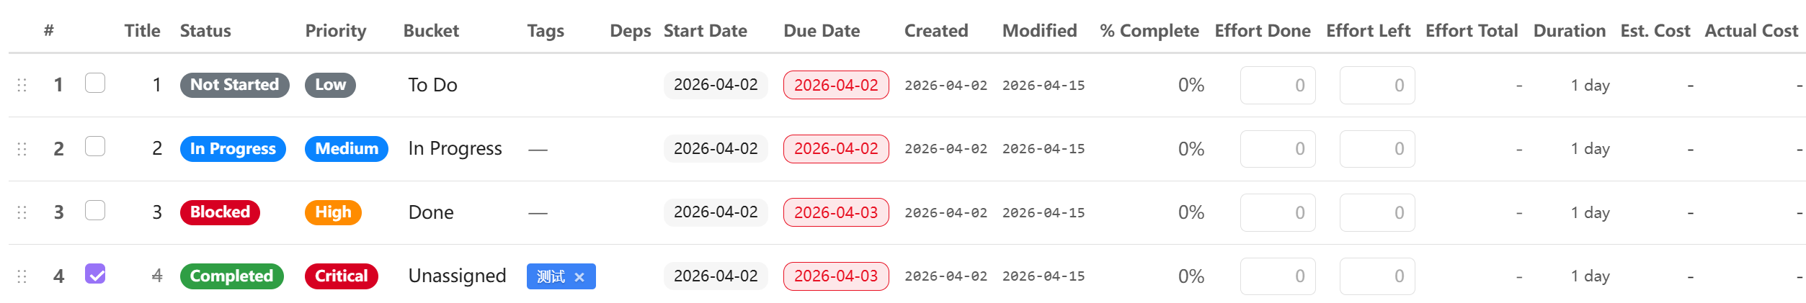The height and width of the screenshot is (303, 1806).
Task: Open the 2026-04-03 due date on row 3
Action: click(836, 213)
